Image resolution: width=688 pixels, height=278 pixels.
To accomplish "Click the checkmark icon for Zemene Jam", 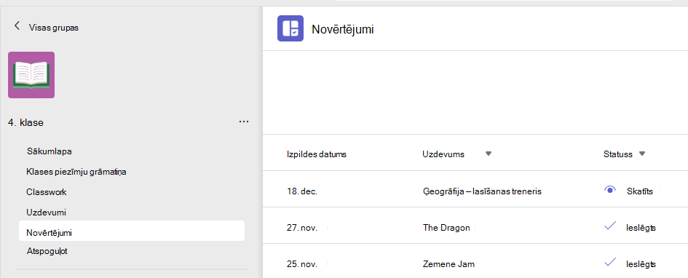I will click(x=610, y=263).
